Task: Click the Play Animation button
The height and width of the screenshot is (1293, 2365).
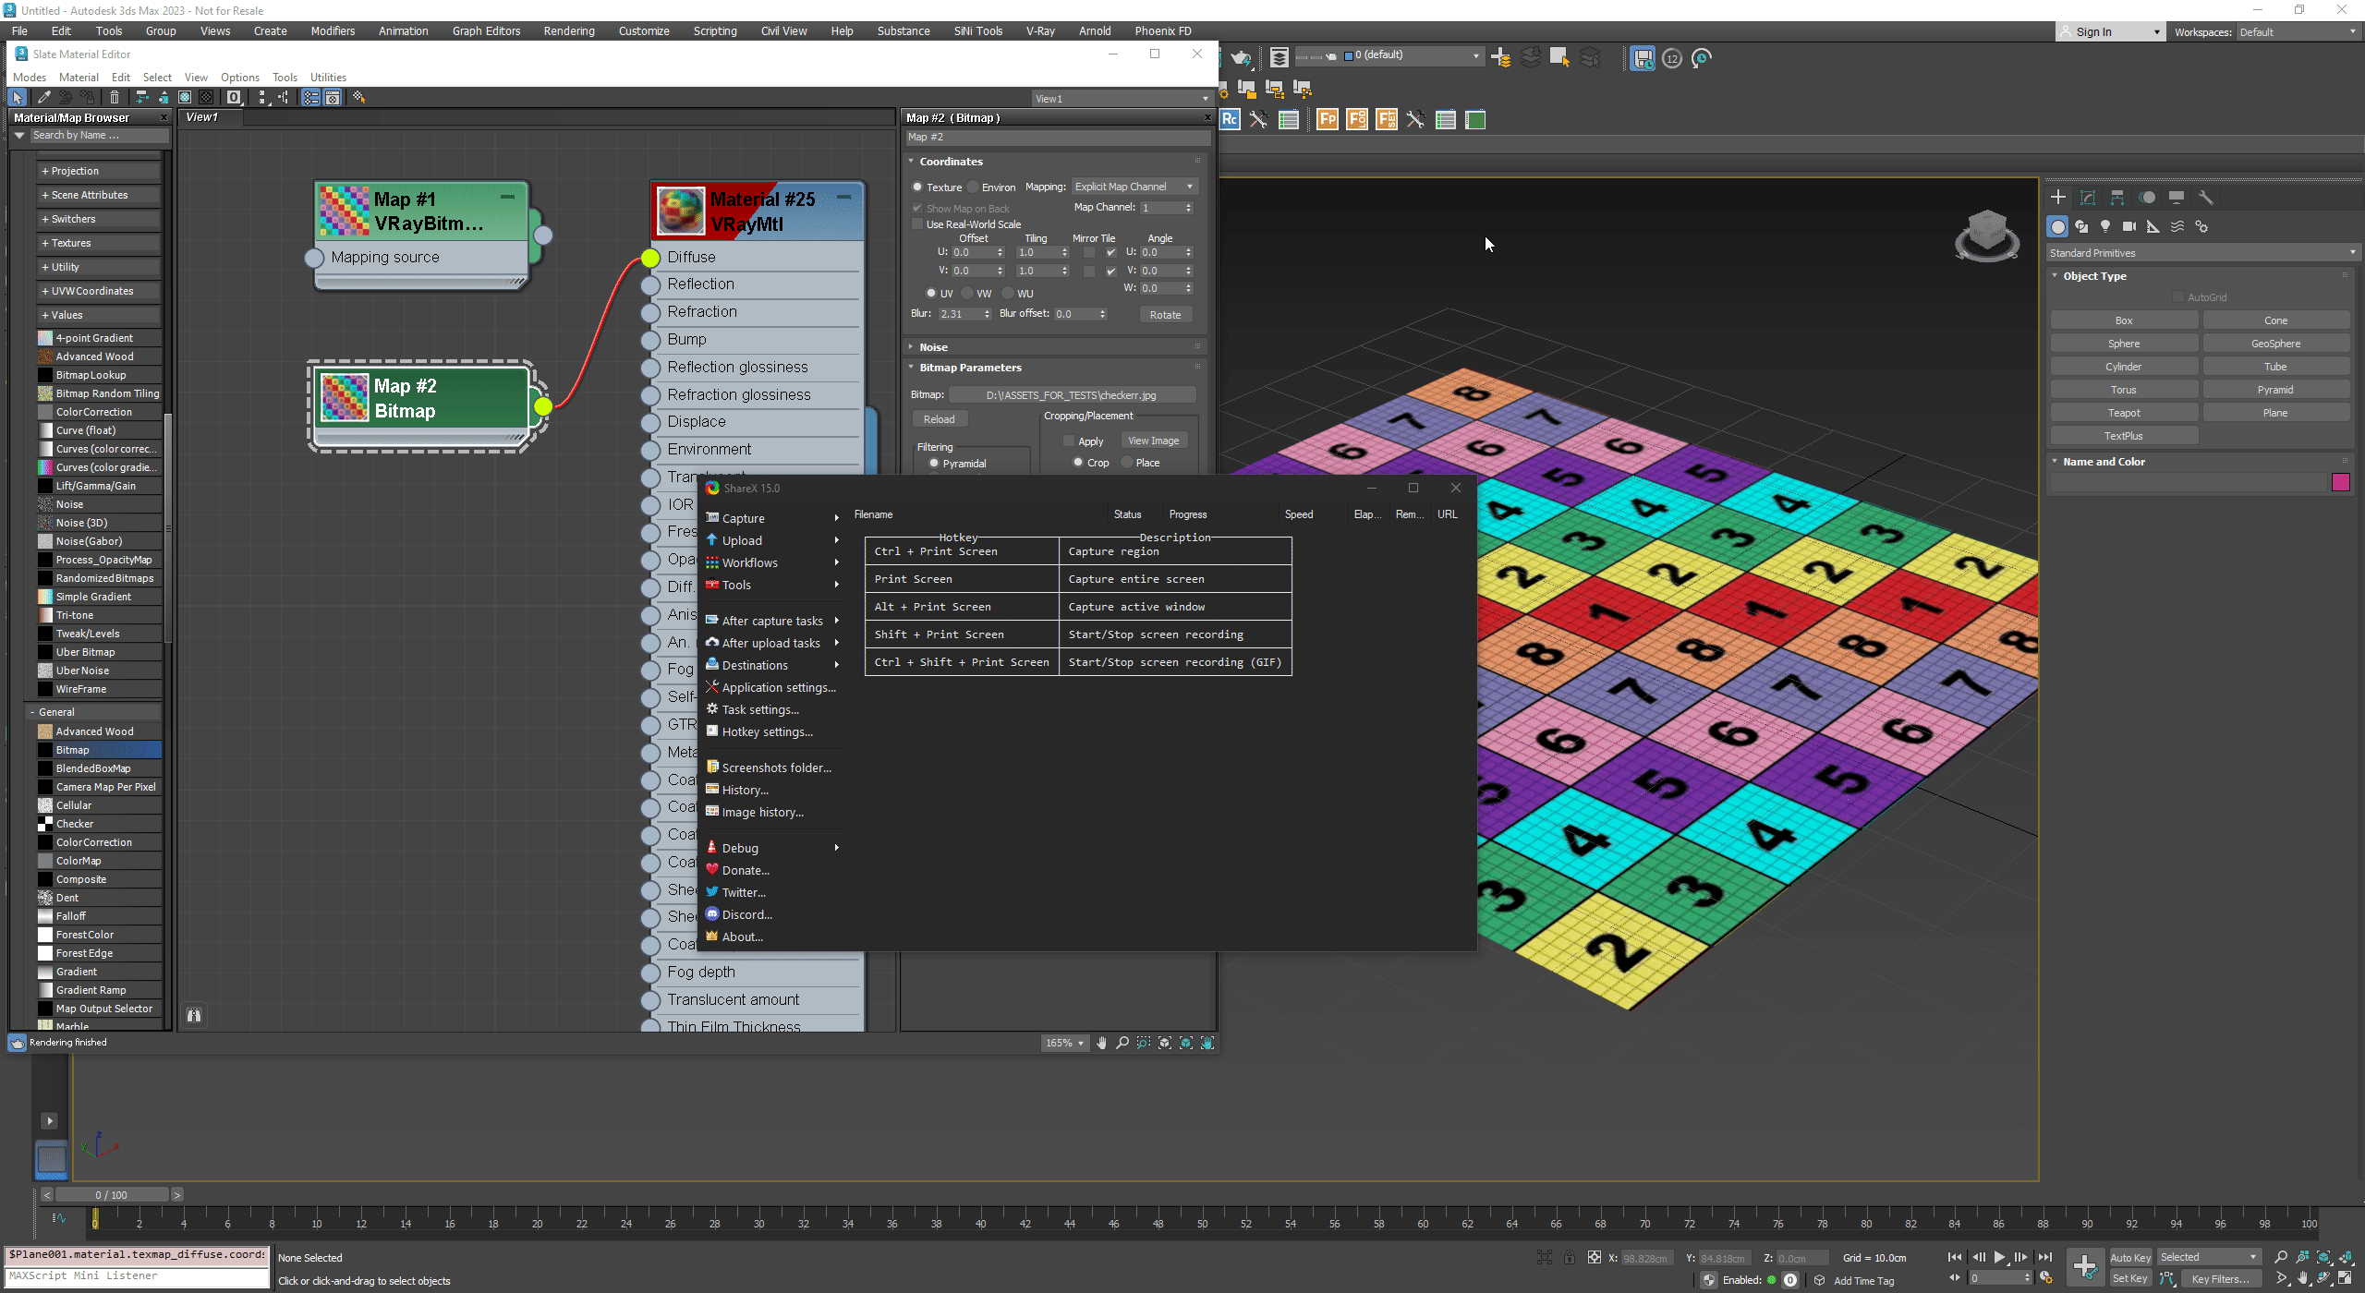Action: pos(1999,1258)
